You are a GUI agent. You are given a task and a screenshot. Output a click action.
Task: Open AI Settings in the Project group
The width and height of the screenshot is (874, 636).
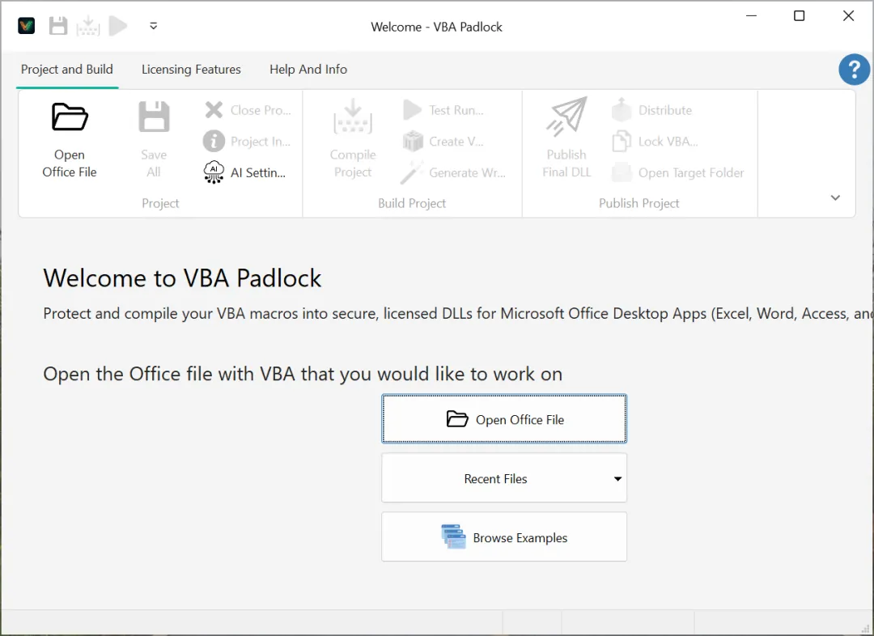214,172
